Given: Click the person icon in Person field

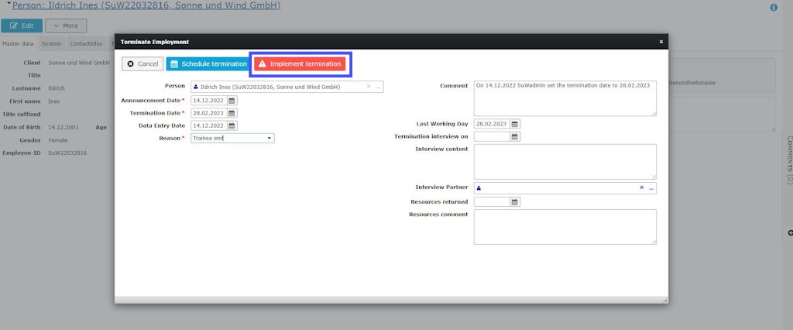Looking at the screenshot, I should [x=196, y=87].
